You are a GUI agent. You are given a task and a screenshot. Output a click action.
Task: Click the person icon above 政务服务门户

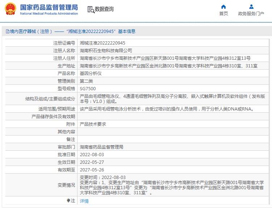pos(251,7)
